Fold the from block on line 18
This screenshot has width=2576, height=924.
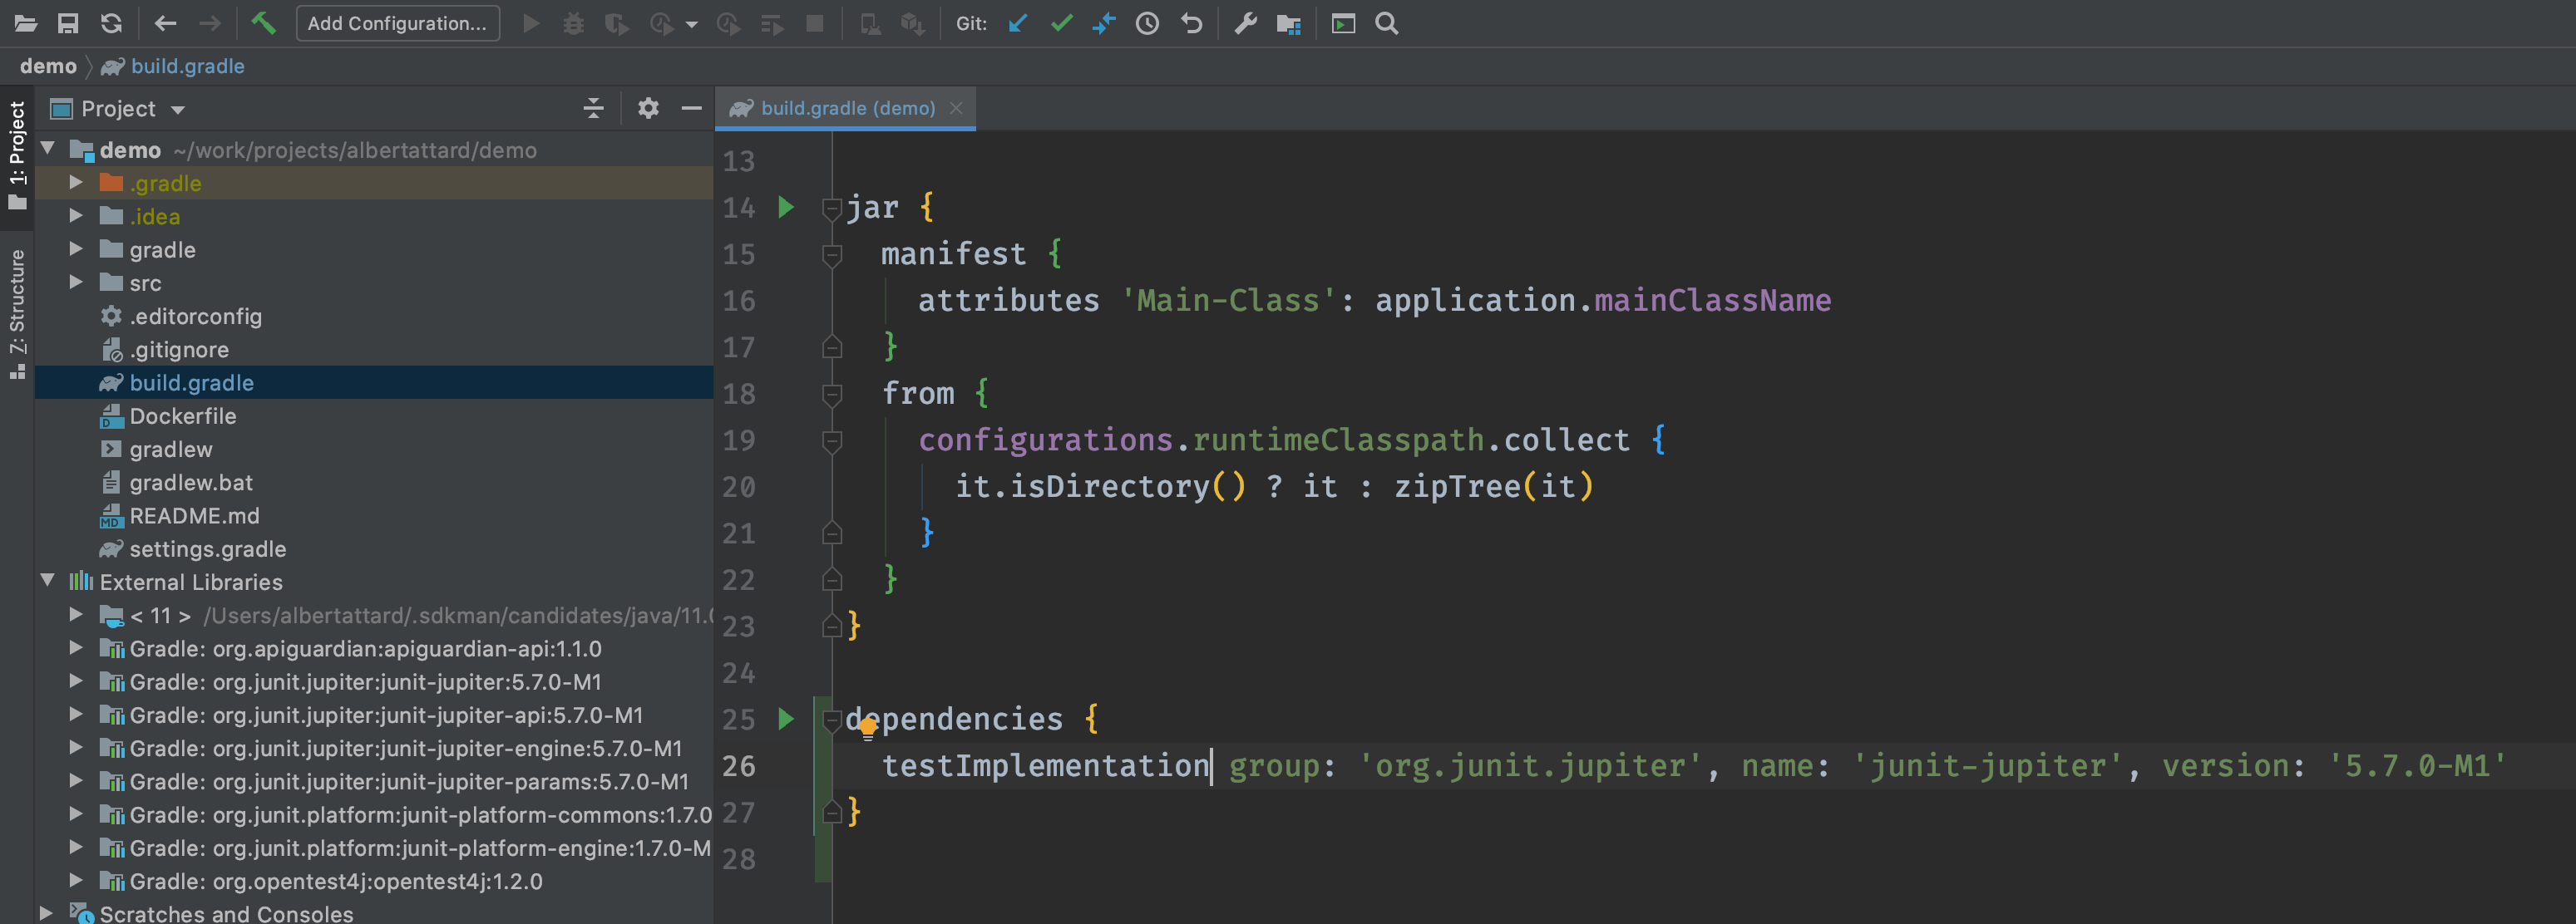831,394
